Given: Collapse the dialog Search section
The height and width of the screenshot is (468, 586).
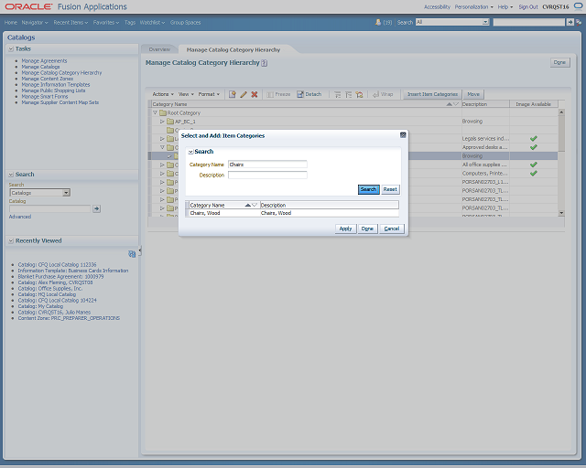Looking at the screenshot, I should pyautogui.click(x=190, y=152).
